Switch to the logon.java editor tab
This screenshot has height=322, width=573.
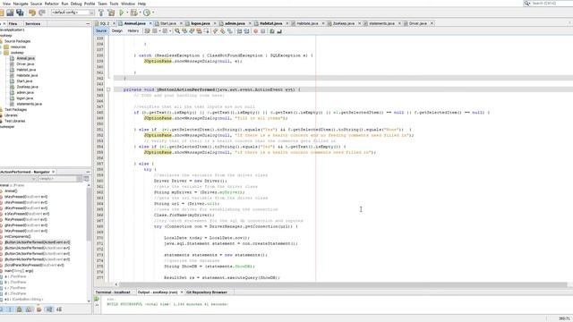[201, 23]
